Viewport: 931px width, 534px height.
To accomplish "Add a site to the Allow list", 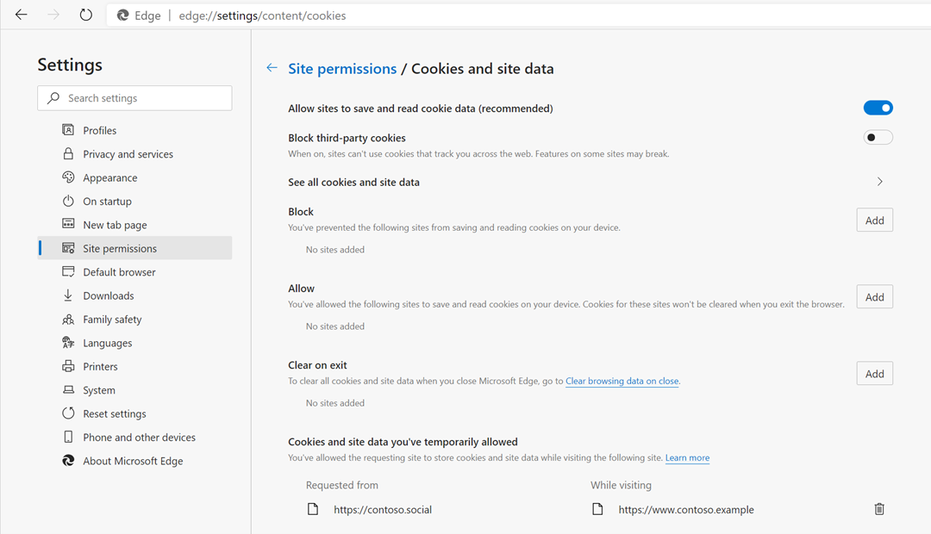I will coord(874,297).
